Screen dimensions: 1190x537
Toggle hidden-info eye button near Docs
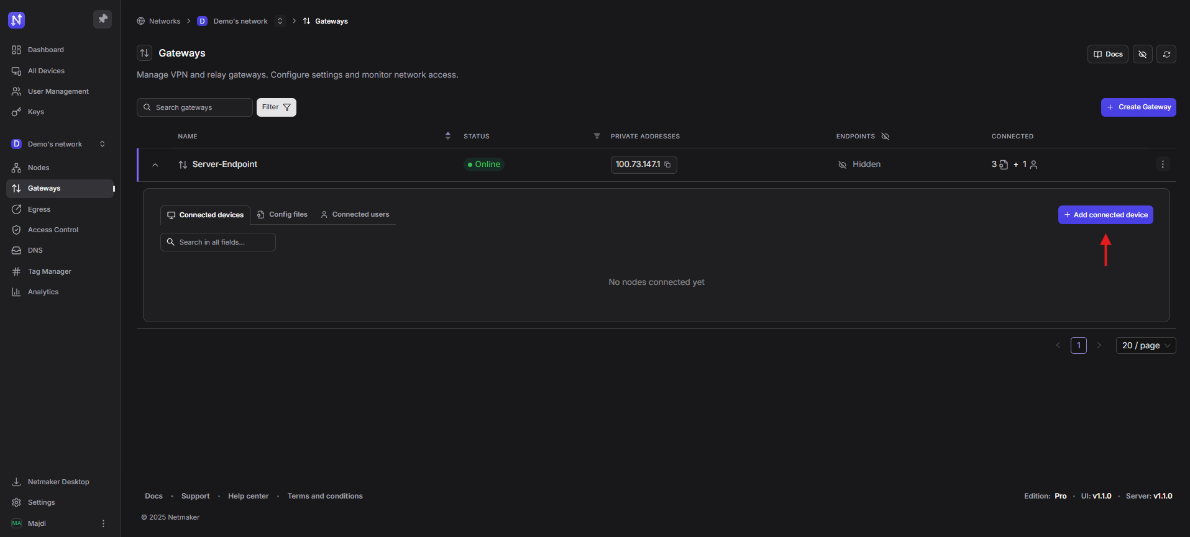(x=1142, y=55)
